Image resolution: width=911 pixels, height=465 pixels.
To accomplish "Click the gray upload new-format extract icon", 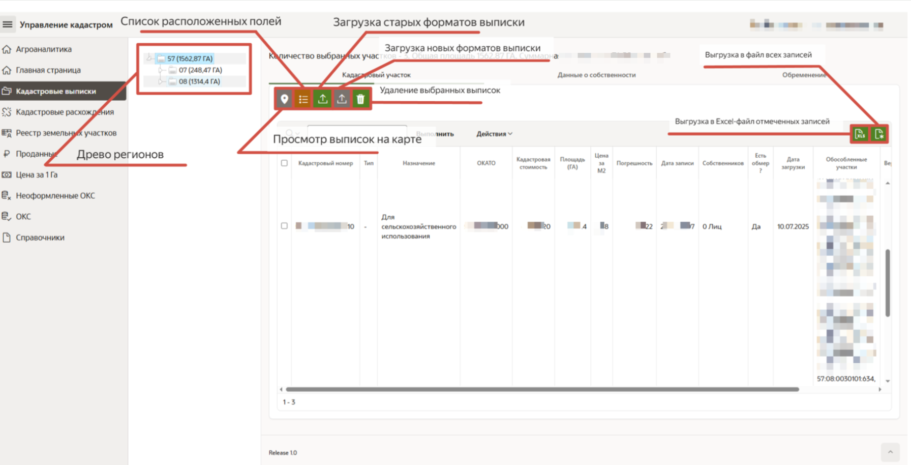I will 342,99.
